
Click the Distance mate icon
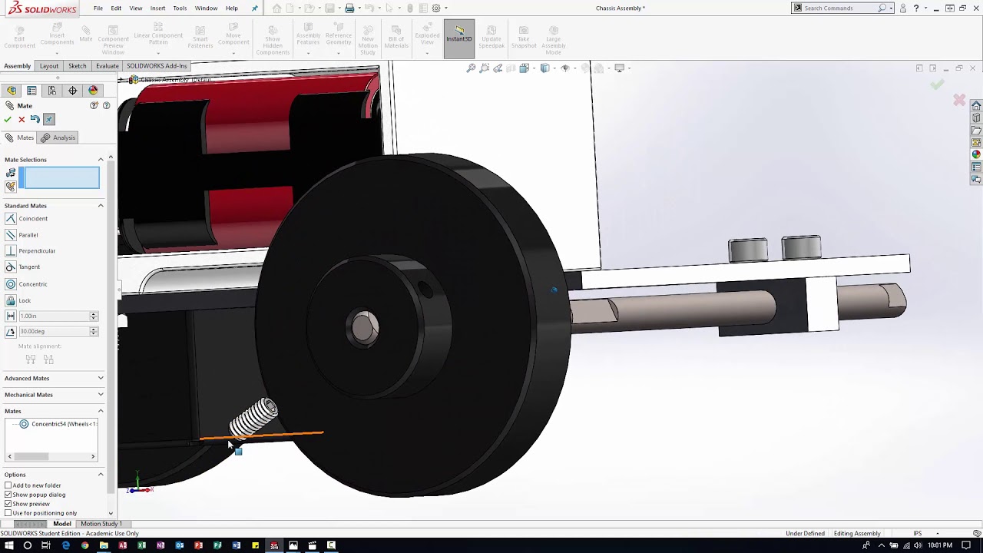click(11, 316)
